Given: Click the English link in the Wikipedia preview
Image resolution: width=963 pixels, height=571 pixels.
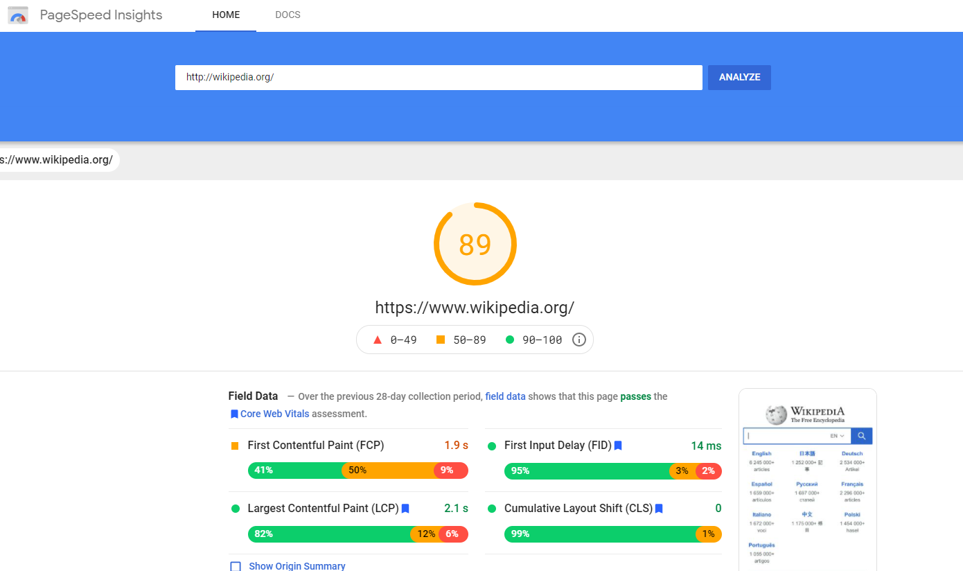Looking at the screenshot, I should [x=761, y=454].
